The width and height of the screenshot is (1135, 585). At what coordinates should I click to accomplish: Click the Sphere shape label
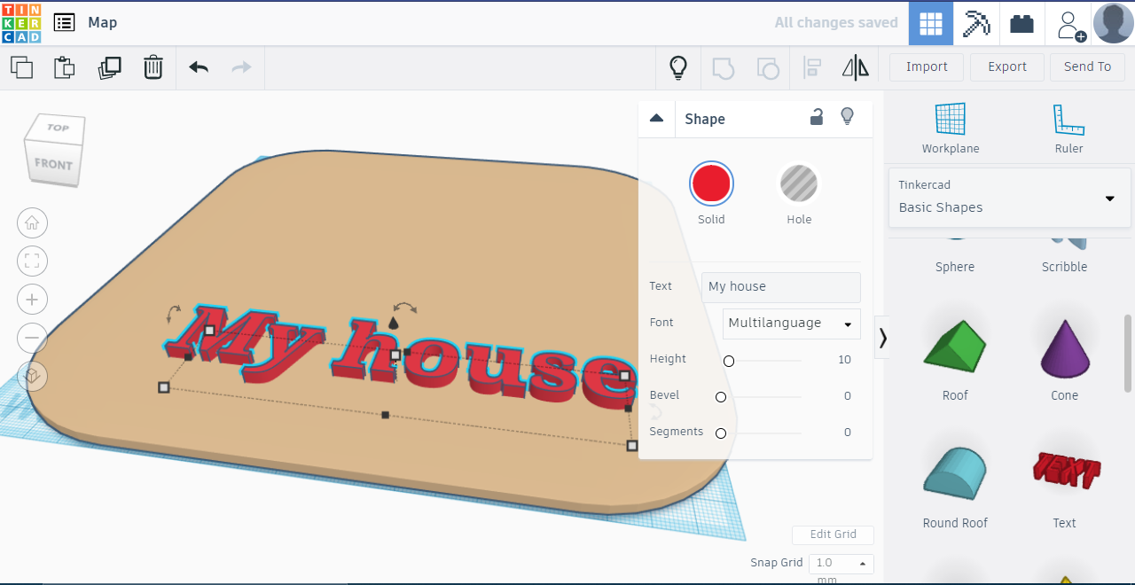pyautogui.click(x=955, y=267)
